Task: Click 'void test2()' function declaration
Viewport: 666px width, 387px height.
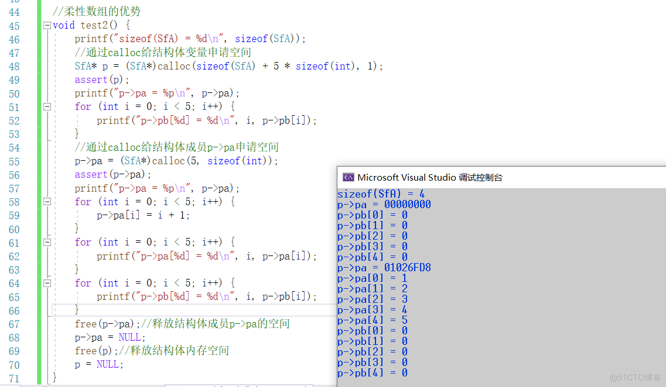Action: click(85, 26)
